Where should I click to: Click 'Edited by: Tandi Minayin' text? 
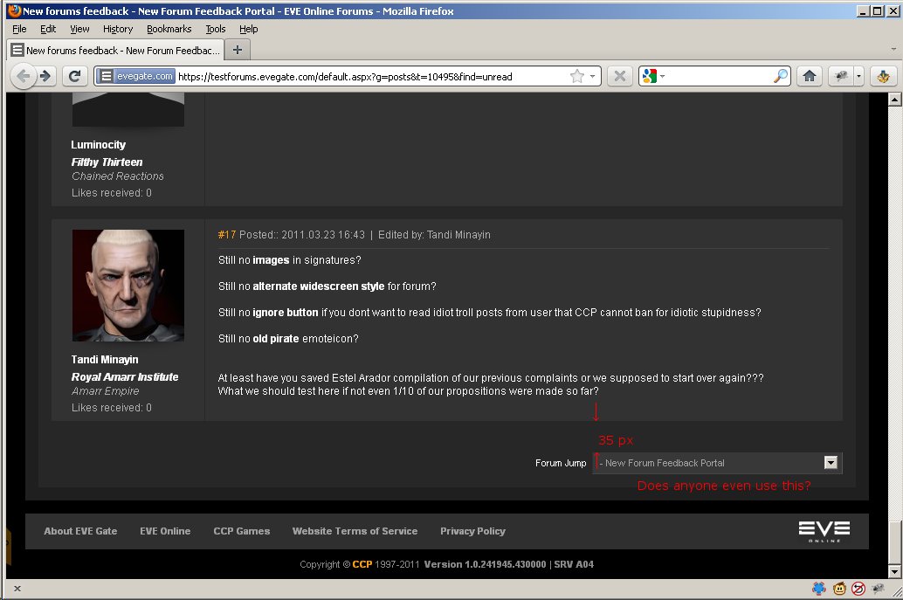coord(434,235)
